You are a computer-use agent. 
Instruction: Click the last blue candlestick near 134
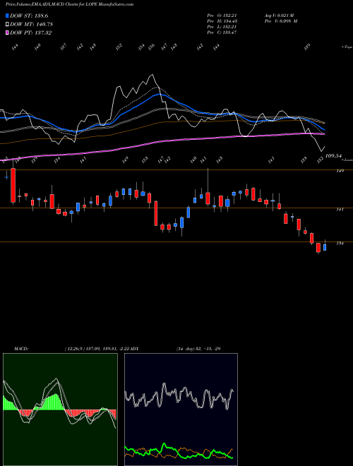325,247
